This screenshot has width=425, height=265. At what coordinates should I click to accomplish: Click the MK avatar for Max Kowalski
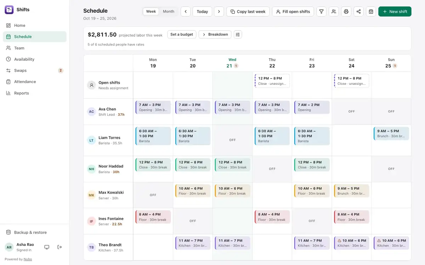[91, 195]
